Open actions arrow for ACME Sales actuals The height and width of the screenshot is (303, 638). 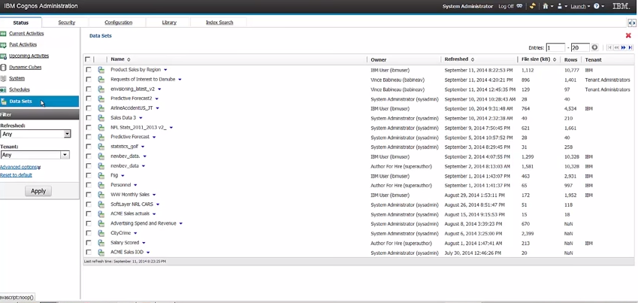154,214
